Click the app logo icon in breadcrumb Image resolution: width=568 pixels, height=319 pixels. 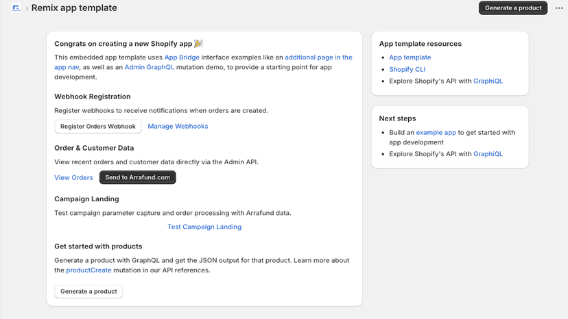tap(16, 8)
